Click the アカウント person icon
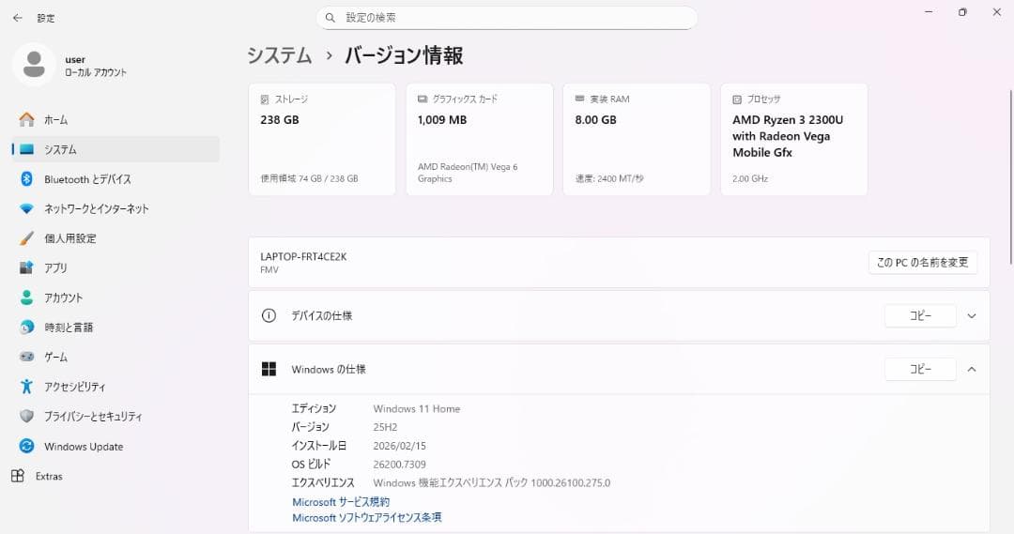 pos(26,298)
